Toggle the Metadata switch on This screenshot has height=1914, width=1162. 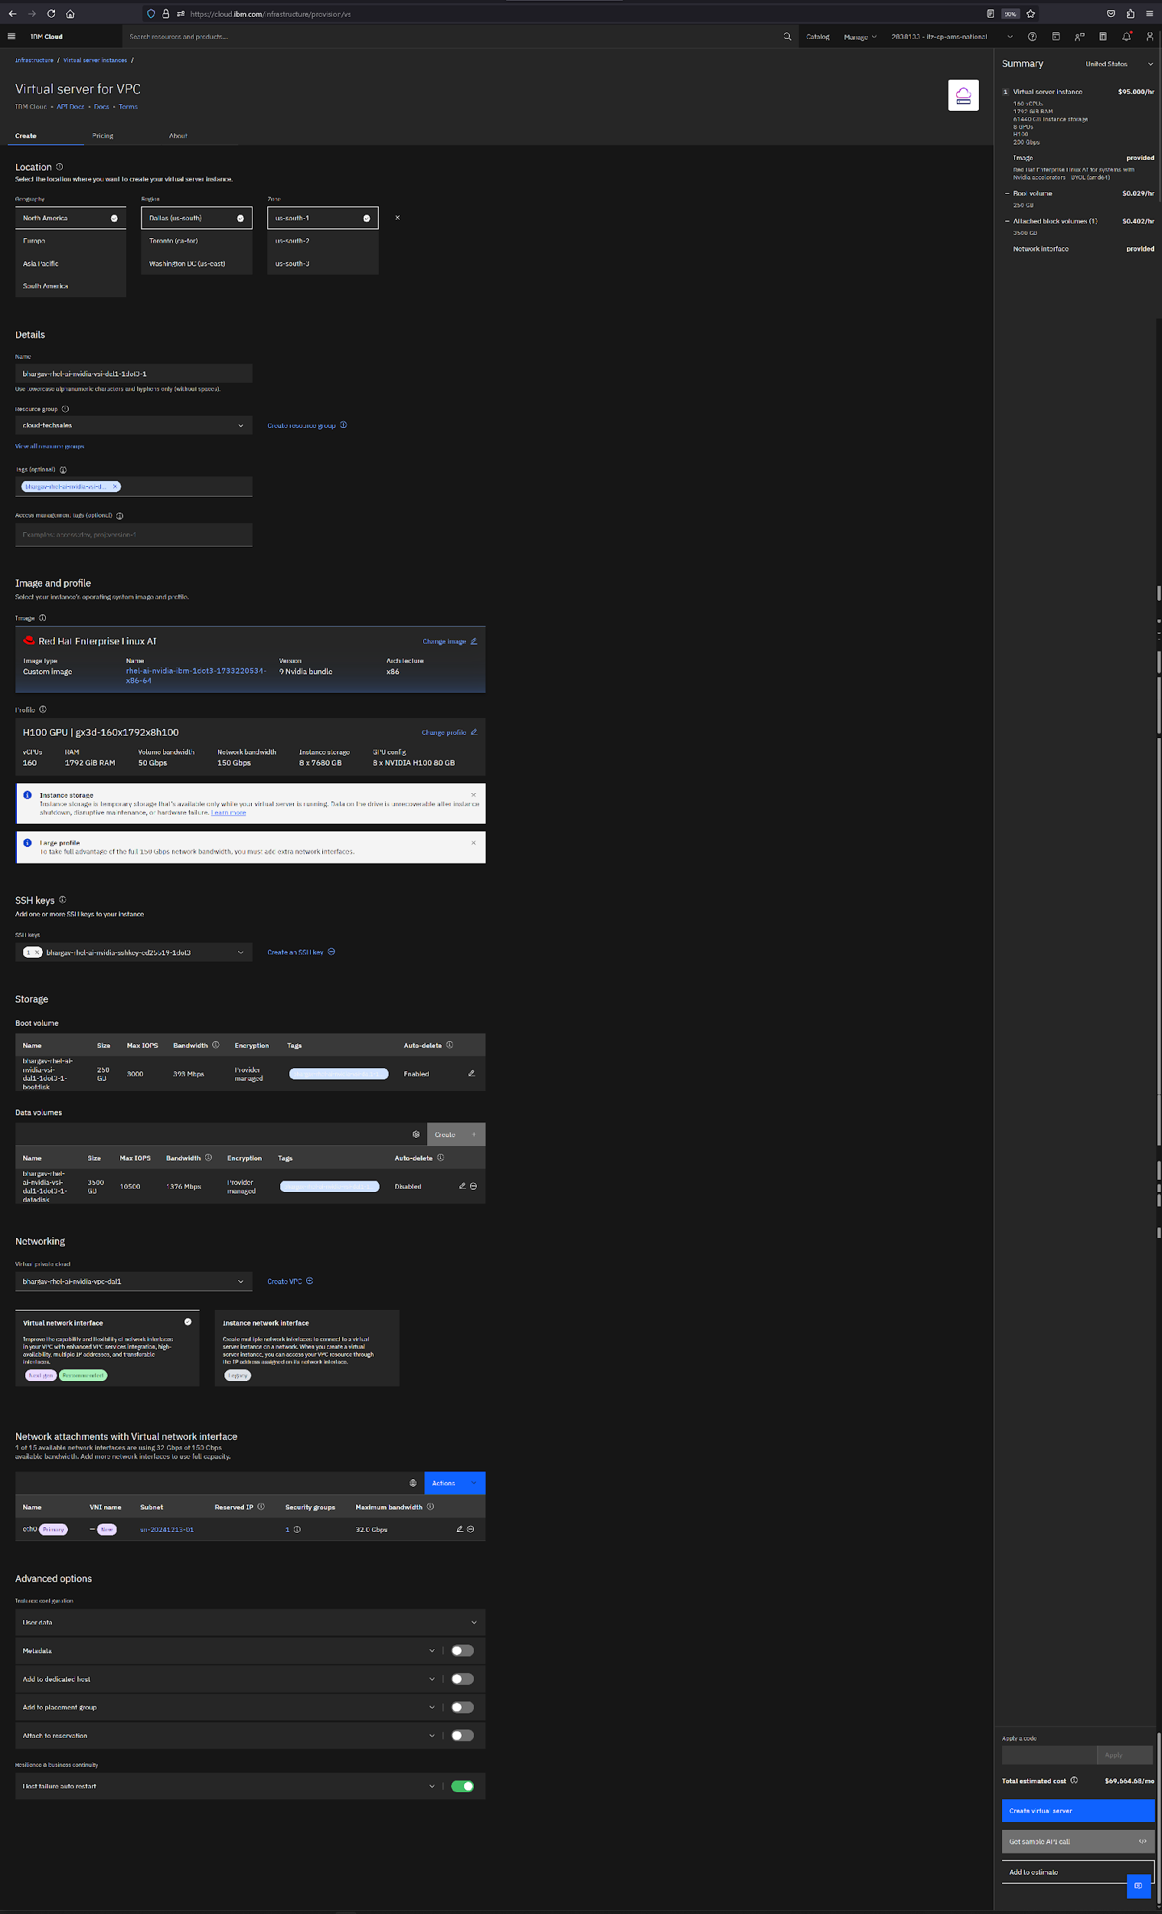(462, 1651)
